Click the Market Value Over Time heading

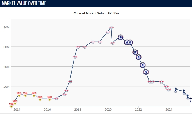[x=24, y=3]
